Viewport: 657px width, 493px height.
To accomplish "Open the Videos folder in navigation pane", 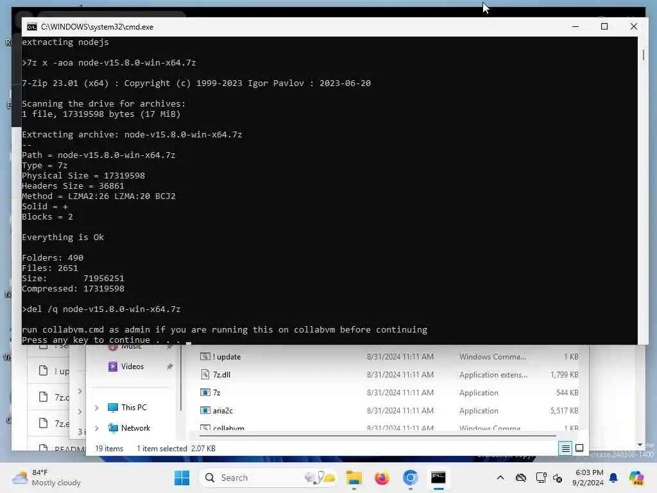I will point(132,367).
